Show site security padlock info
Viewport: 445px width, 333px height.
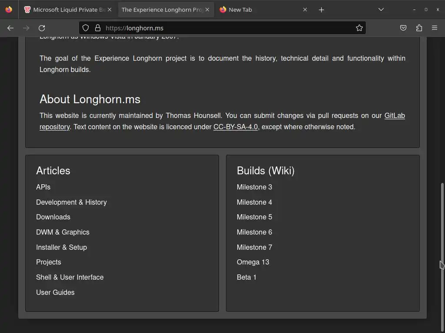click(98, 28)
